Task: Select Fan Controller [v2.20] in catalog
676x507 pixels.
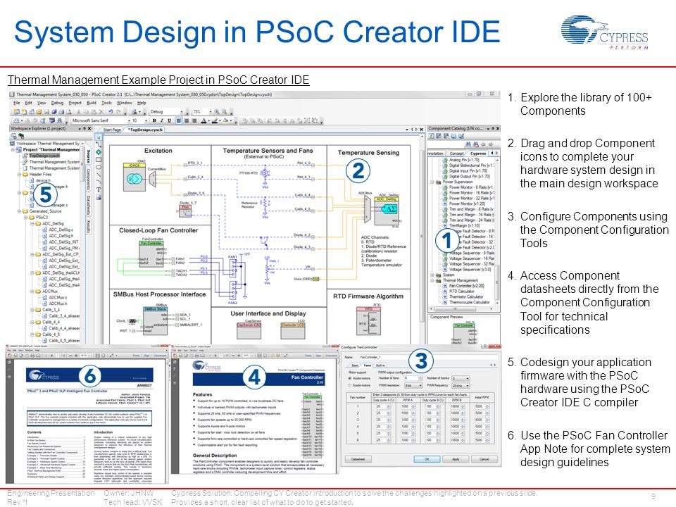Action: click(466, 285)
